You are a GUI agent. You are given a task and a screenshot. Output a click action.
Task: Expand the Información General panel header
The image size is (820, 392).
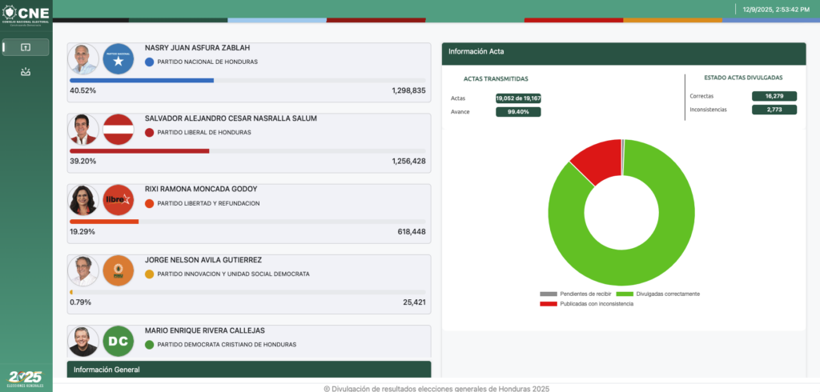[249, 370]
